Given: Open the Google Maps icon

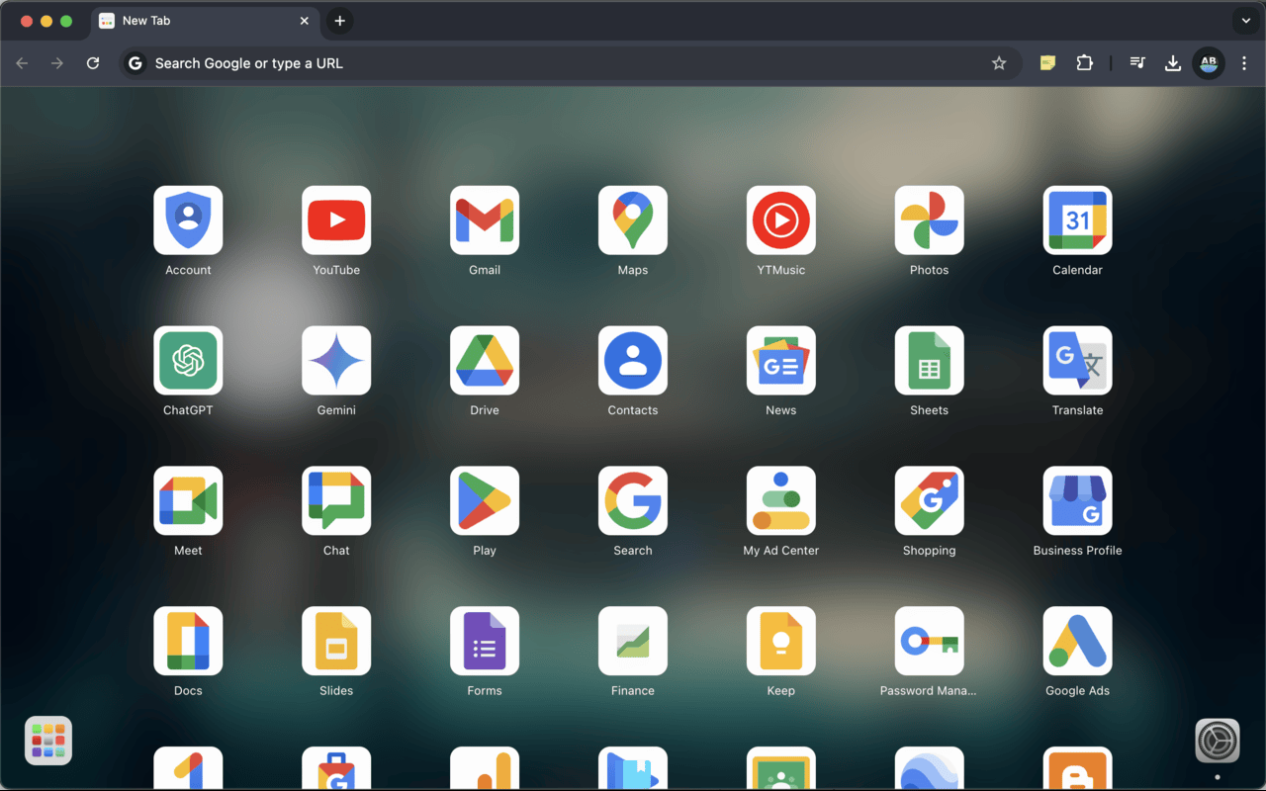Looking at the screenshot, I should tap(633, 220).
